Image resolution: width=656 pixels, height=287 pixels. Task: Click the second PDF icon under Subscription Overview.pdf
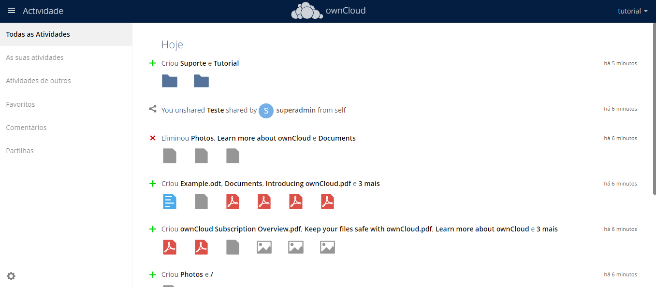(x=201, y=247)
